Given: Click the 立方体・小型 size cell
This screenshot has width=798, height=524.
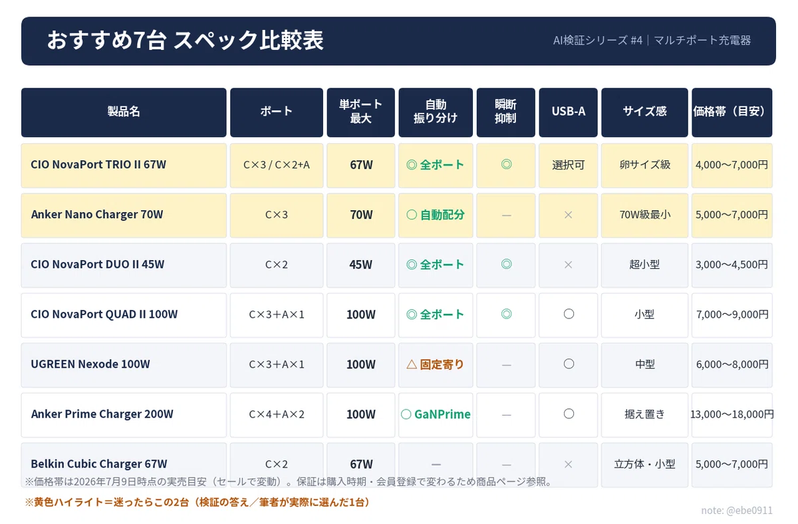Looking at the screenshot, I should tap(644, 464).
